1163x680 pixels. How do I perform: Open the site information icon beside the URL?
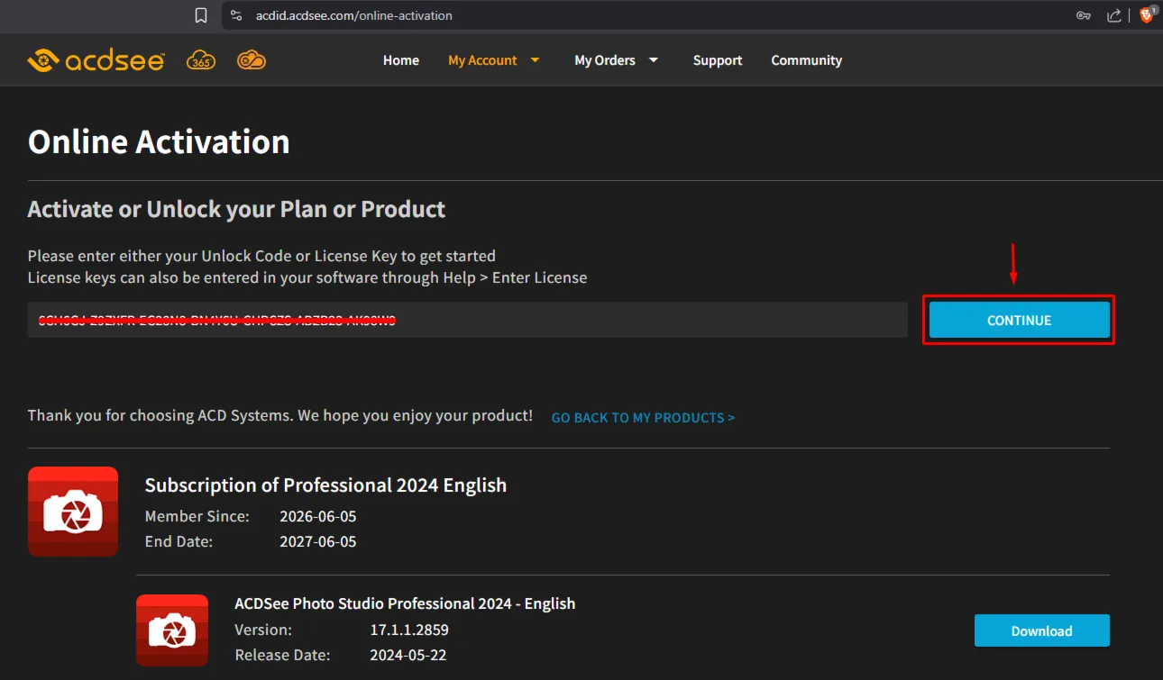(x=236, y=15)
